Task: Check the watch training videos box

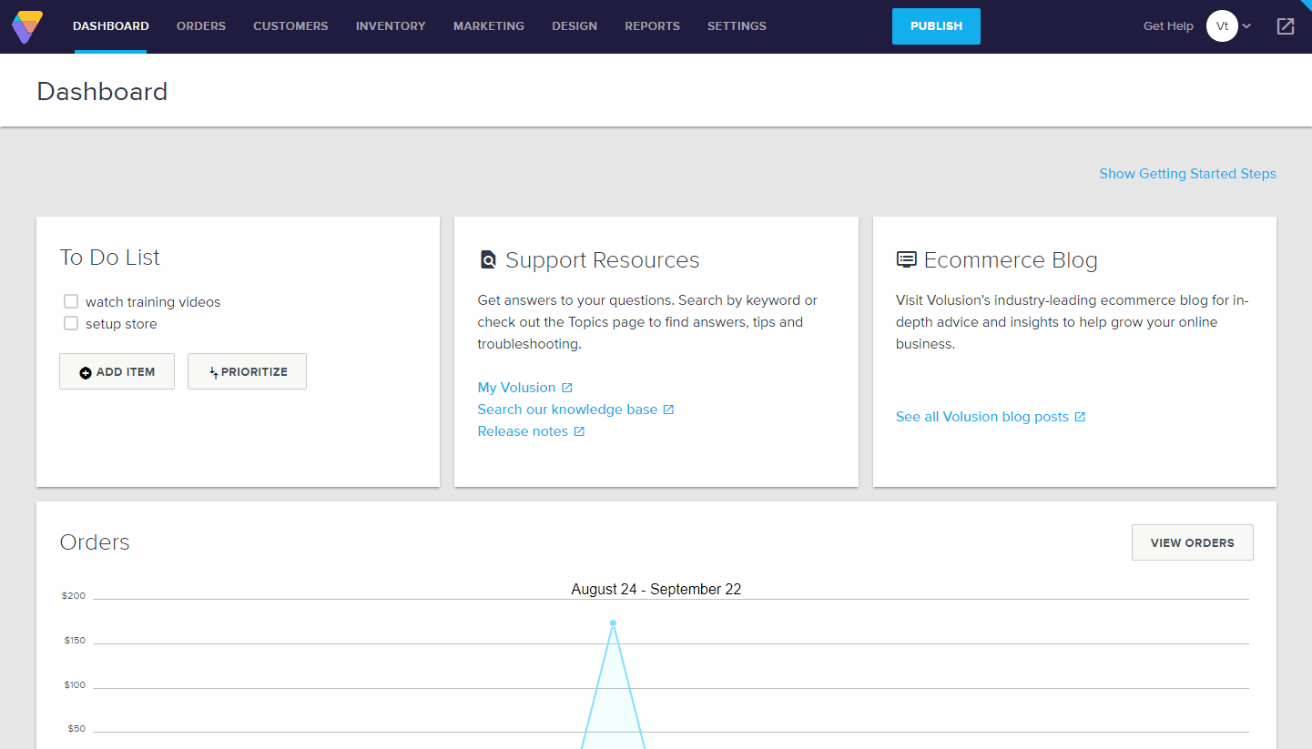Action: [x=71, y=301]
